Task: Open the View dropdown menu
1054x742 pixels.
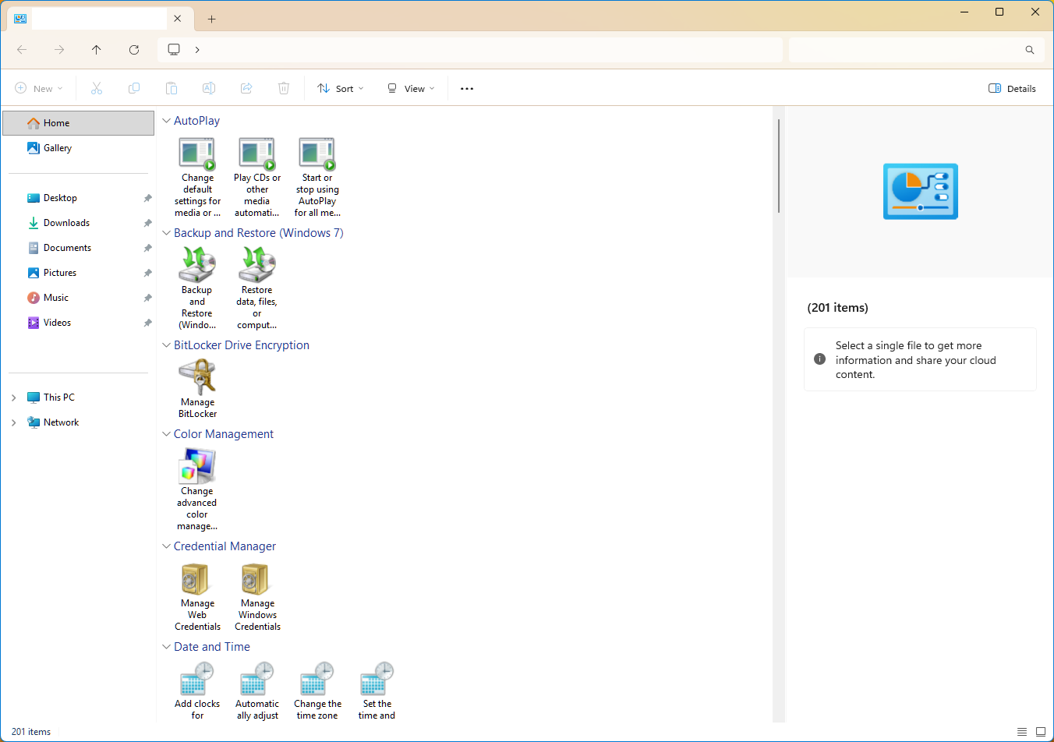Action: pos(411,89)
